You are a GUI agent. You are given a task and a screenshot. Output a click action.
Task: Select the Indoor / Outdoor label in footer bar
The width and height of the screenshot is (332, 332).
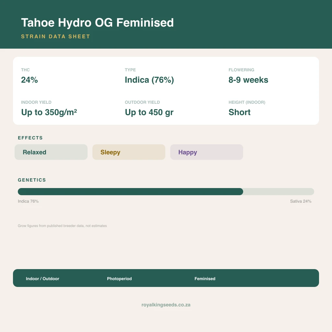tap(42, 279)
